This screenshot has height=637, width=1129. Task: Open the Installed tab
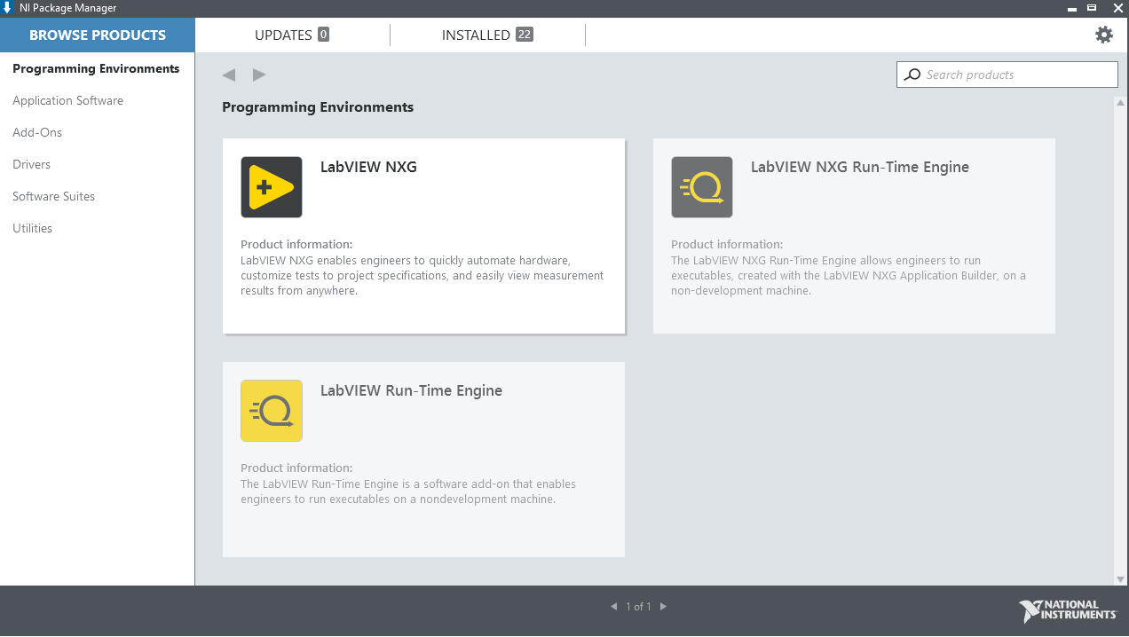[x=487, y=35]
